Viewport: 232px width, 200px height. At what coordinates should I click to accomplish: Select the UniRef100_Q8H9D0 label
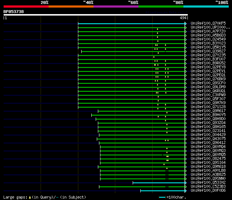pyautogui.click(x=208, y=119)
